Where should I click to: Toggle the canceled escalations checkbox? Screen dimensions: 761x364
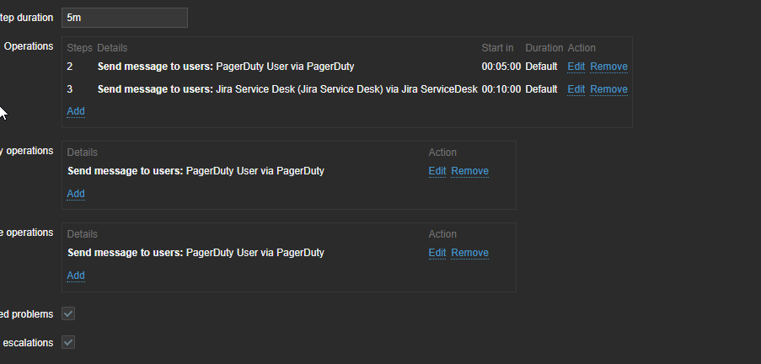click(69, 343)
